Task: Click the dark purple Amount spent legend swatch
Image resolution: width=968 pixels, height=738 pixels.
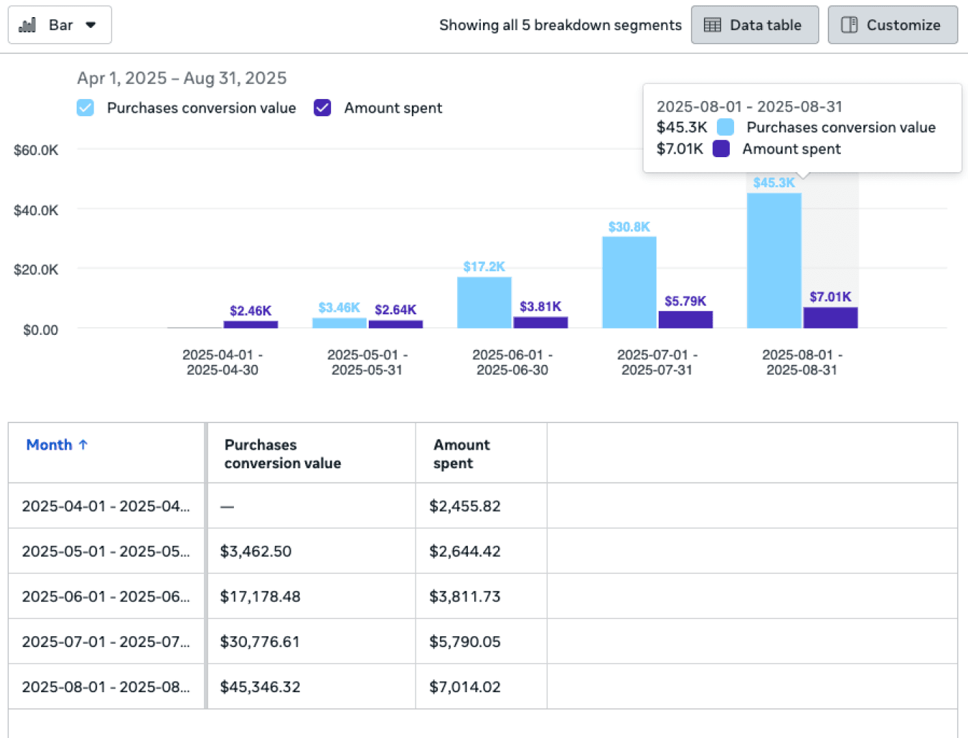Action: [x=322, y=108]
